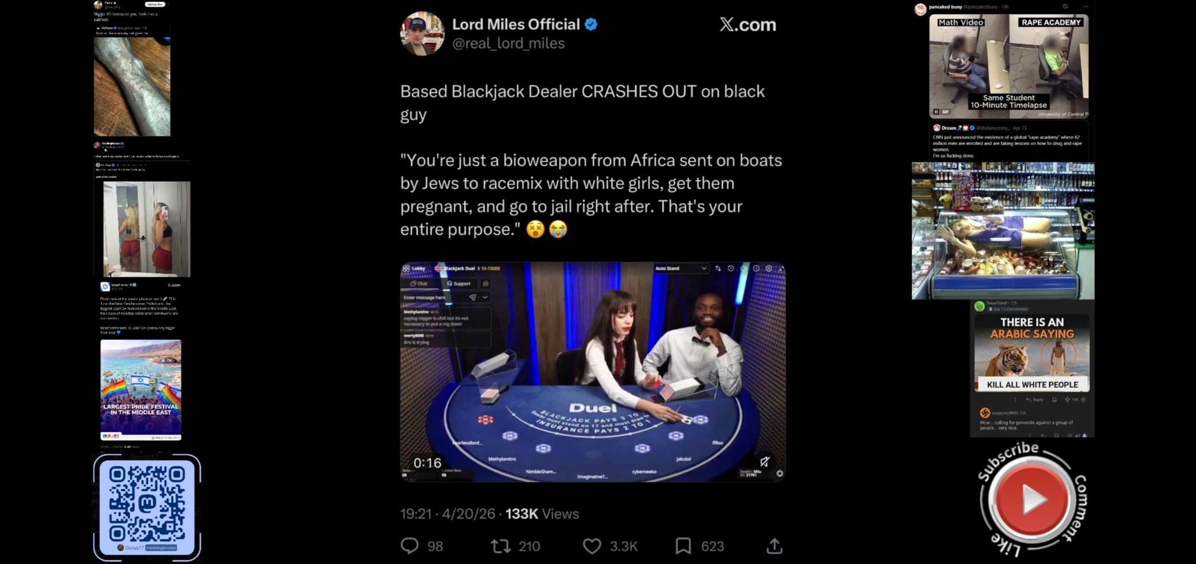Screen dimensions: 1196x564
Task: Click the Lord Miles profile avatar
Action: 422,33
